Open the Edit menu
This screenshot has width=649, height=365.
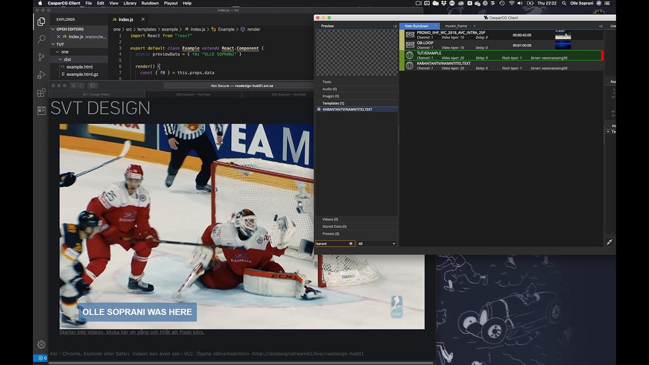[100, 3]
